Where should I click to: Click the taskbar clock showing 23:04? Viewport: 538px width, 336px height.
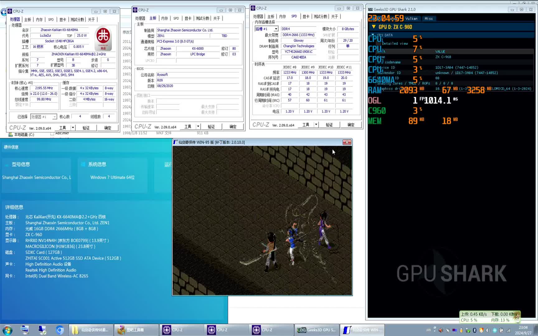click(x=523, y=330)
